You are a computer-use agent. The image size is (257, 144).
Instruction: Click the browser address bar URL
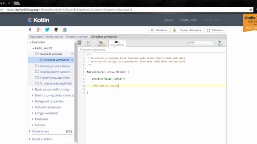69,10
